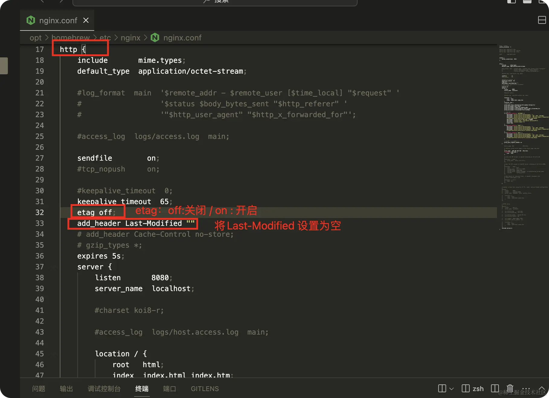
Task: Click the 'include mime.types' line
Action: click(131, 60)
